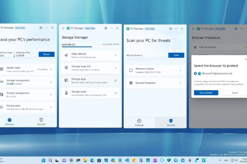Go back from Storage Manager with arrow
Screen dimensions: 247x164
[x=63, y=28]
